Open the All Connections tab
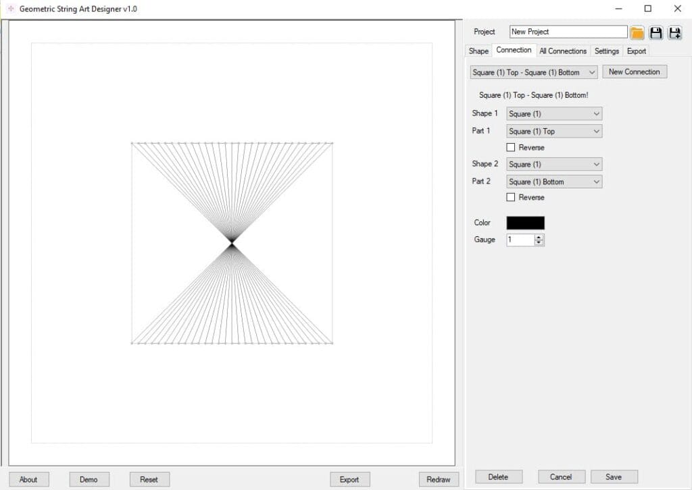Screen dimensions: 692x490 562,51
